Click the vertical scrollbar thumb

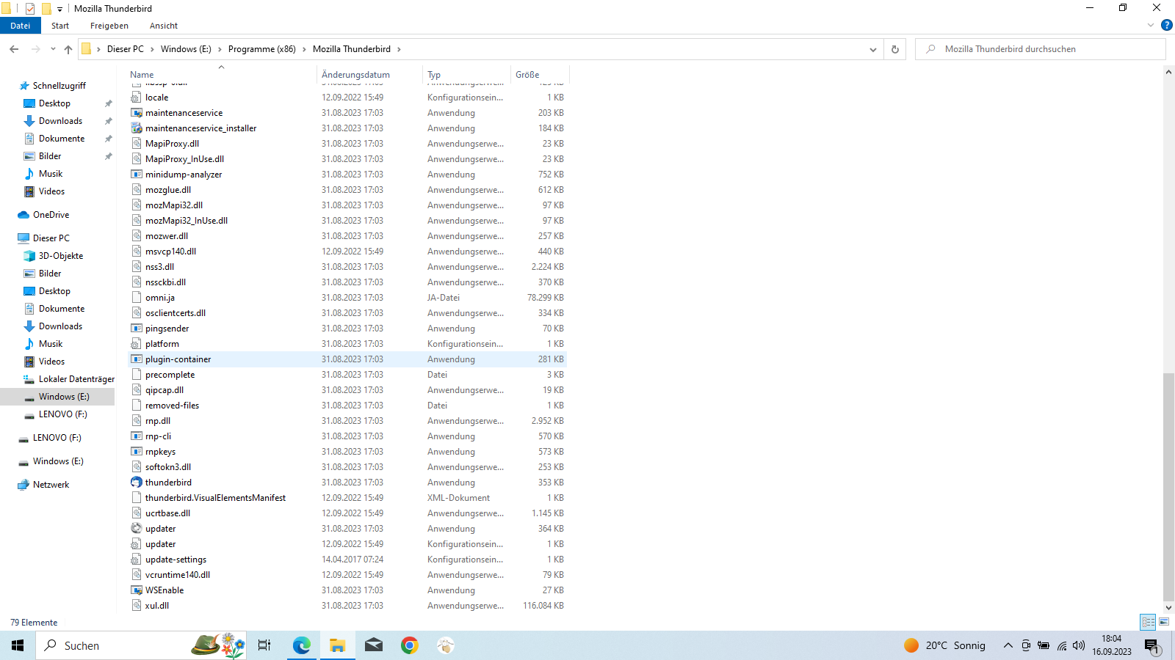(1168, 484)
